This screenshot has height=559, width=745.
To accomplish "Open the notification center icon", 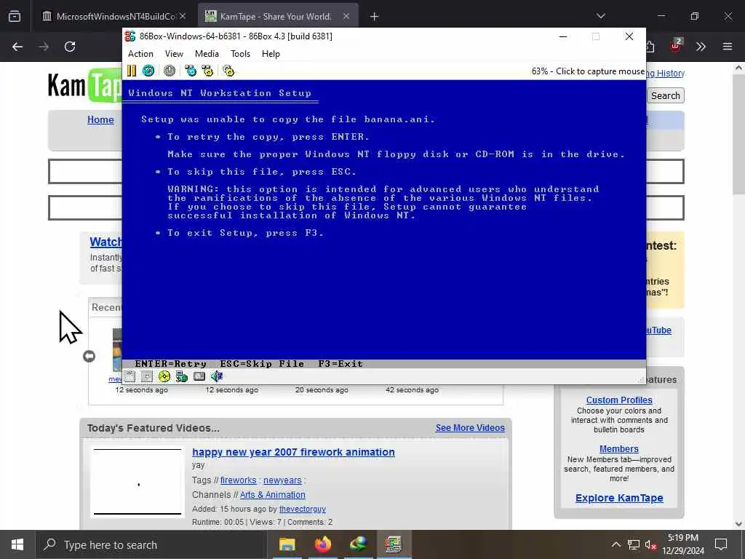I will click(721, 544).
